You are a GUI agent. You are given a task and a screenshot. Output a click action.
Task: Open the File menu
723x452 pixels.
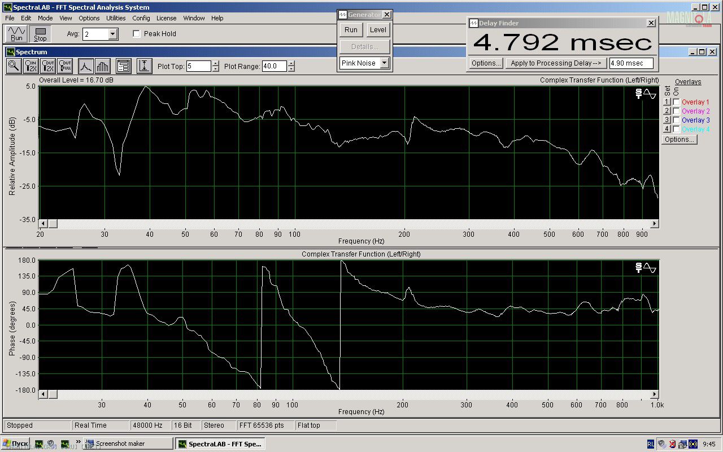pyautogui.click(x=10, y=18)
